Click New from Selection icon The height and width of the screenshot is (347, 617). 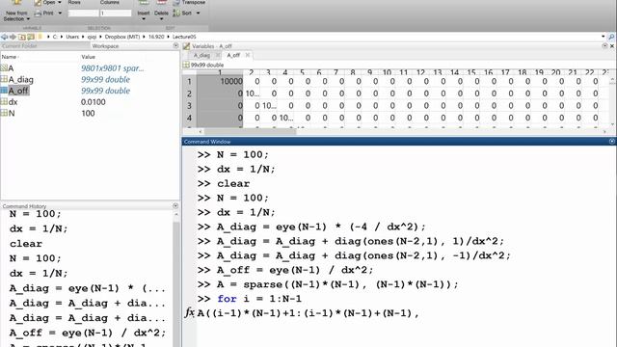point(16,3)
